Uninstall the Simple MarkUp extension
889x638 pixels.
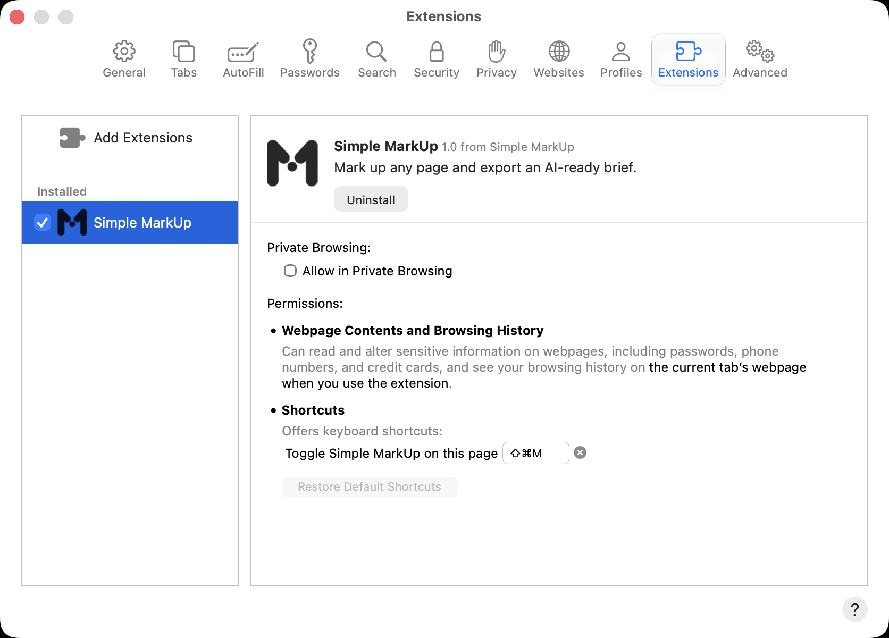(x=371, y=199)
